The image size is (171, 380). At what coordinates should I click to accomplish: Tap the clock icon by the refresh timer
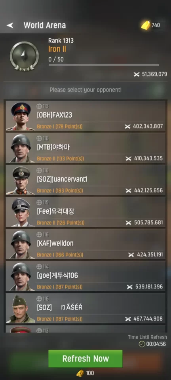coord(142,344)
